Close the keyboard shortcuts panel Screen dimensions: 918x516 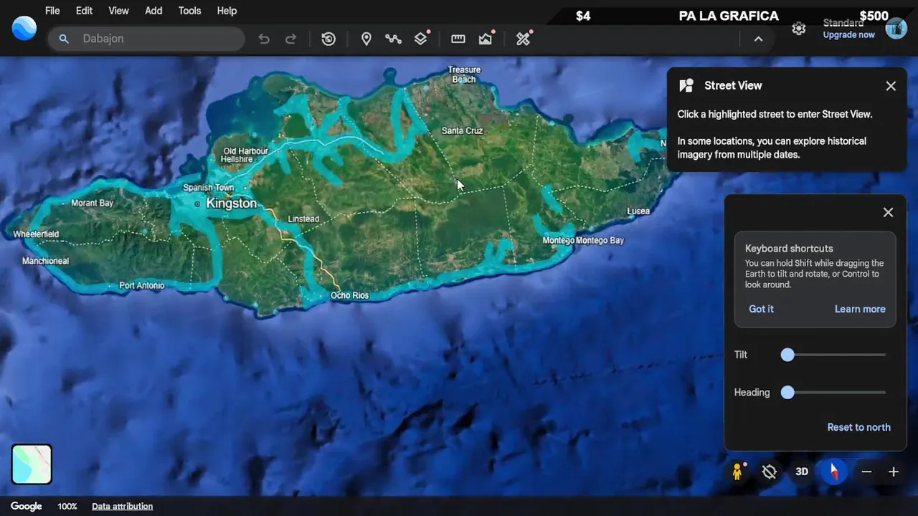point(888,212)
